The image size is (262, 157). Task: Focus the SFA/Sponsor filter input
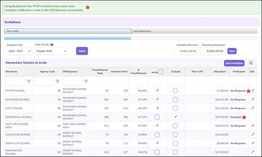[72, 81]
